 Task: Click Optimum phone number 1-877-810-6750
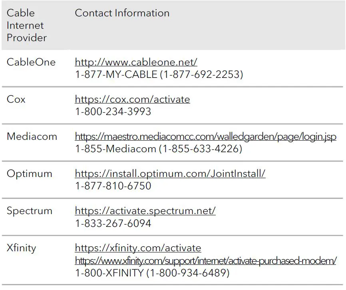coord(113,186)
